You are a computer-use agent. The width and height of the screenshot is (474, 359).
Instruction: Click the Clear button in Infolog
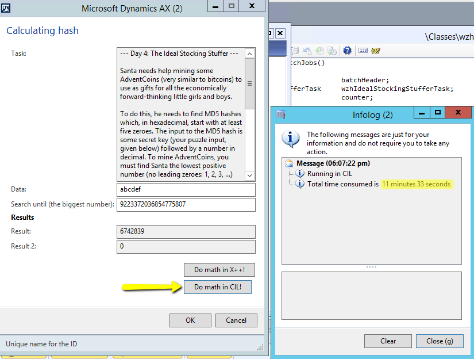click(x=388, y=341)
